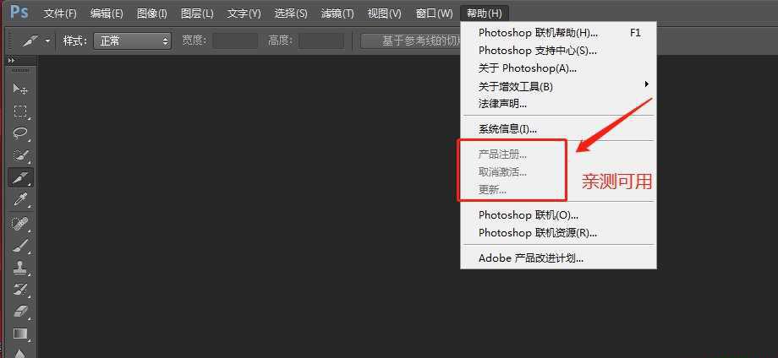Click the slice tool preset icon in options bar
778x358 pixels.
pos(30,41)
